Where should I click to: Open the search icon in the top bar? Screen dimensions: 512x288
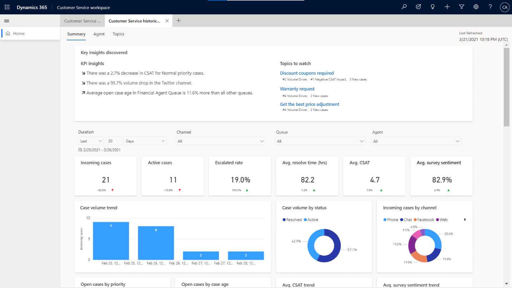click(x=404, y=7)
